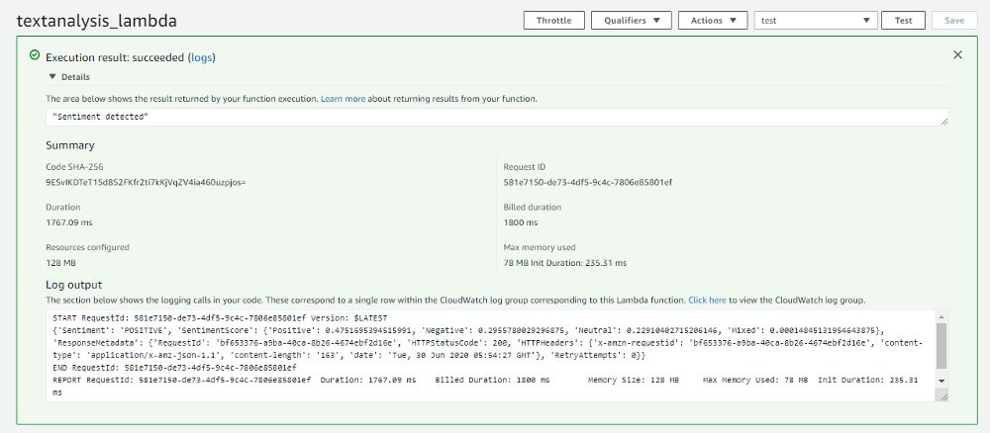Click the log output resize handle
The image size is (990, 433).
[x=944, y=396]
